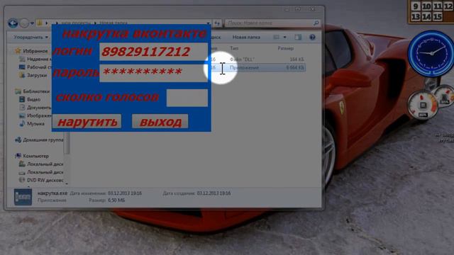Click the сколко голосов input box
454x255 pixels.
[x=187, y=98]
